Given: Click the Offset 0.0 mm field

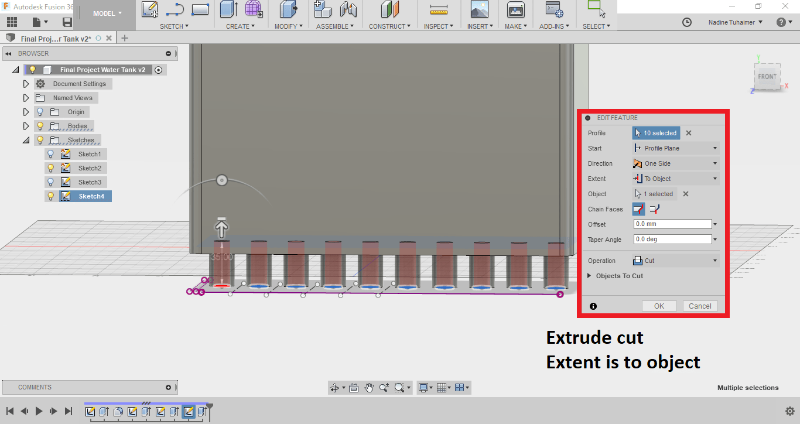Looking at the screenshot, I should (672, 224).
